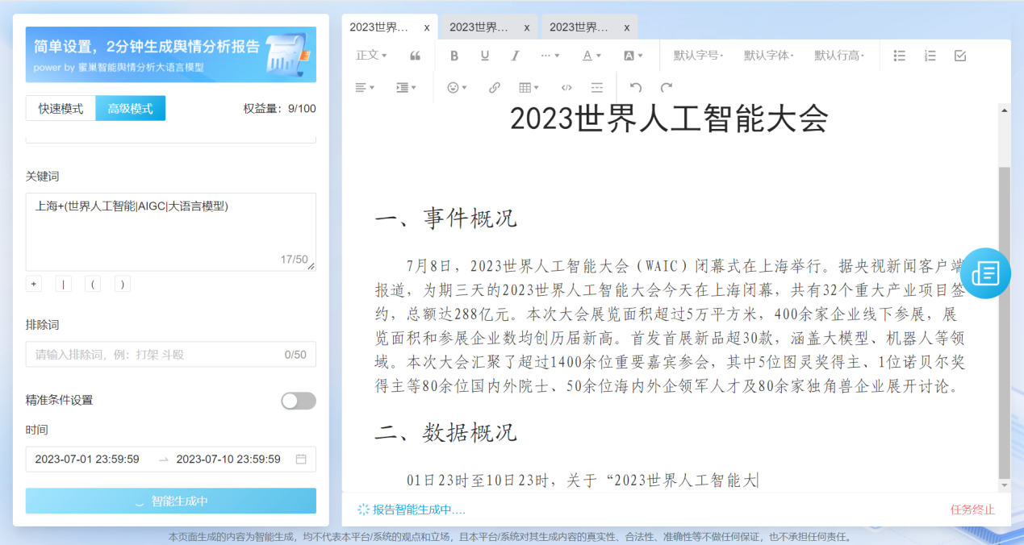This screenshot has height=545, width=1024.
Task: Expand the table insert dropdown arrow
Action: pos(537,86)
